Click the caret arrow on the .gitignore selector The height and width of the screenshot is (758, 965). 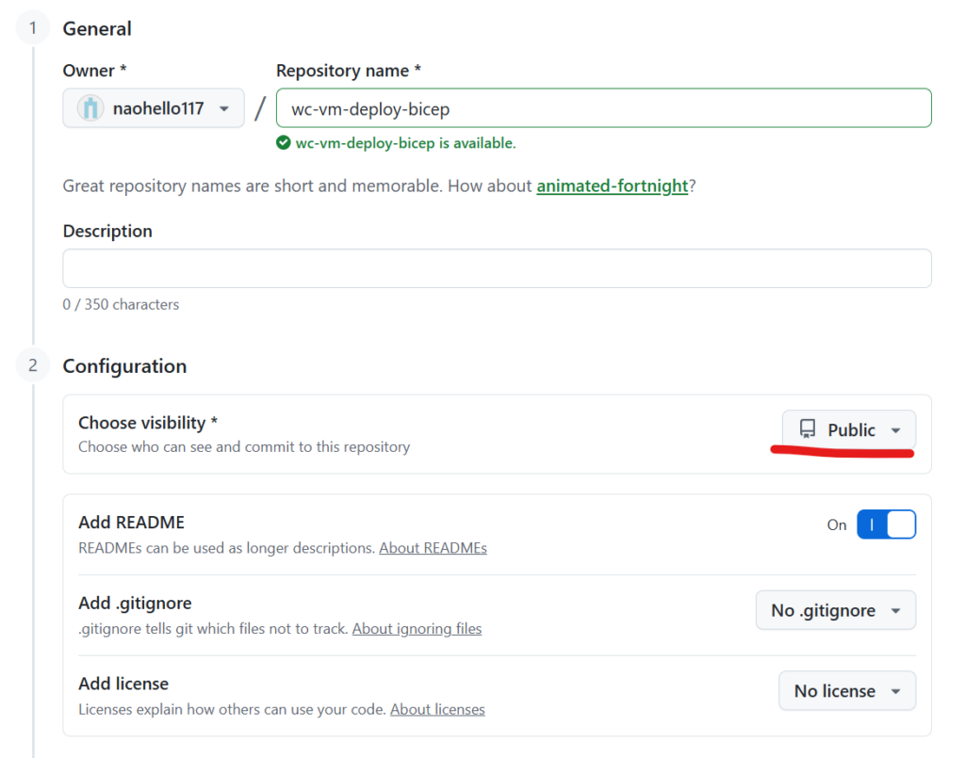point(896,610)
